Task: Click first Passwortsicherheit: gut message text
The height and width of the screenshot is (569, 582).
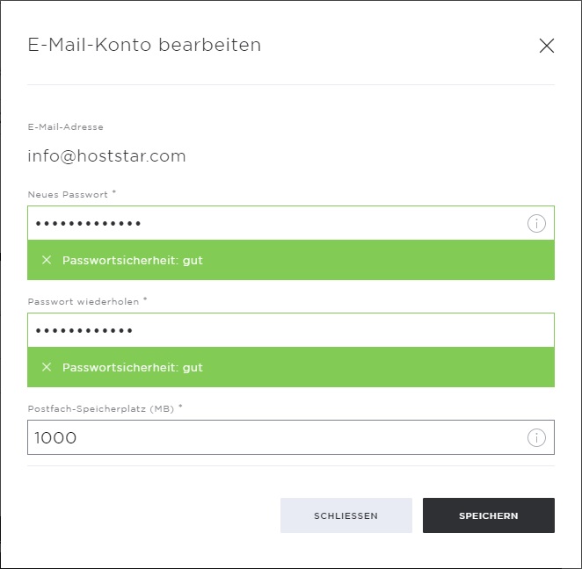Action: (x=133, y=260)
